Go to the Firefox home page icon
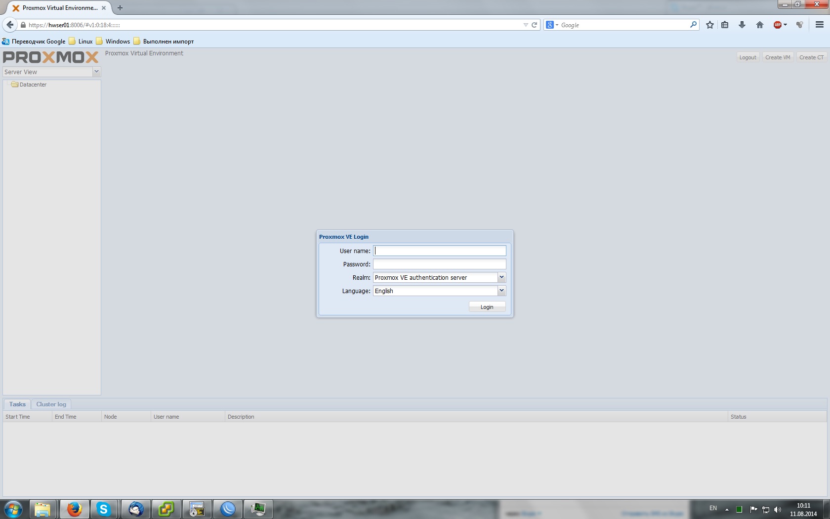 click(760, 25)
